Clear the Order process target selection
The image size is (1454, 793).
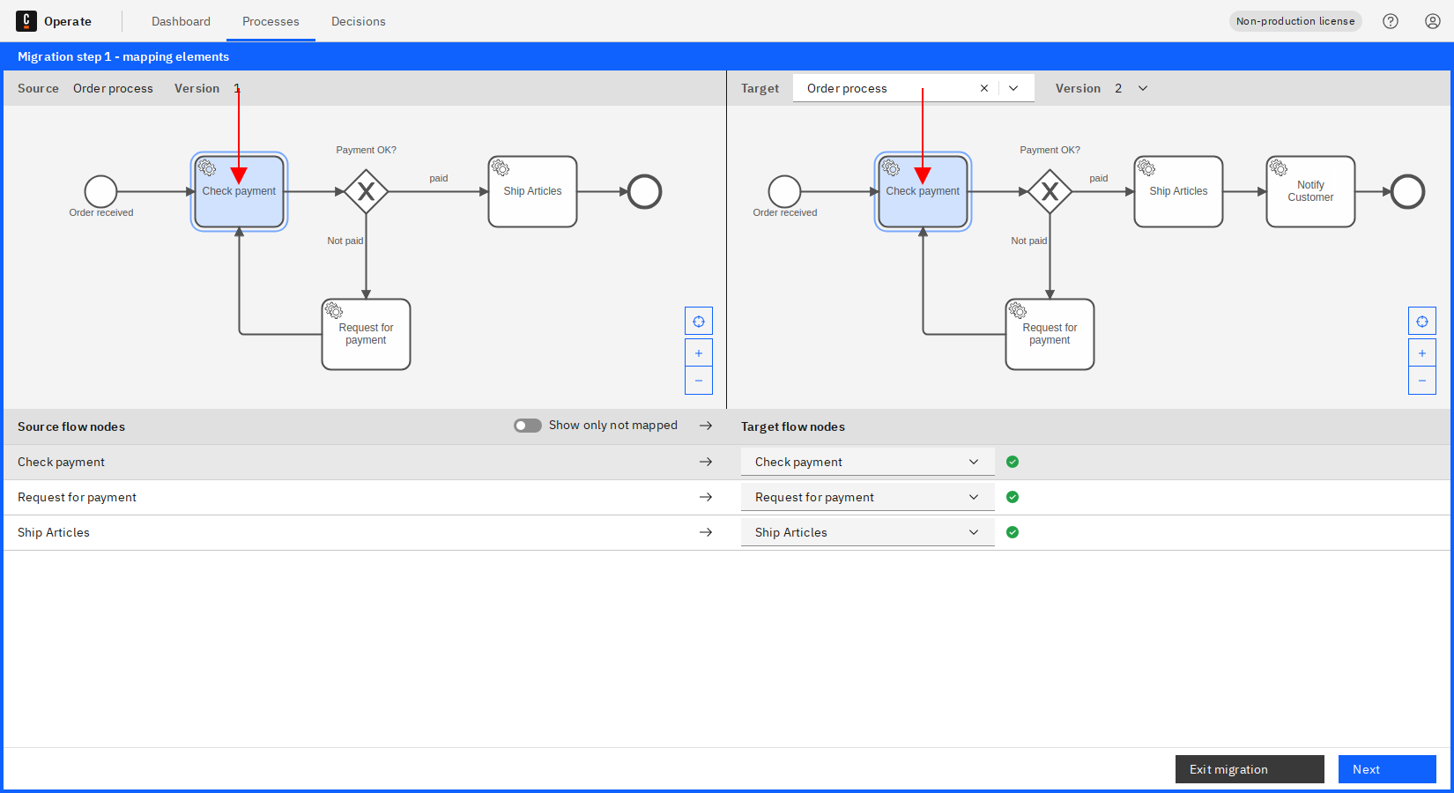[x=984, y=87]
